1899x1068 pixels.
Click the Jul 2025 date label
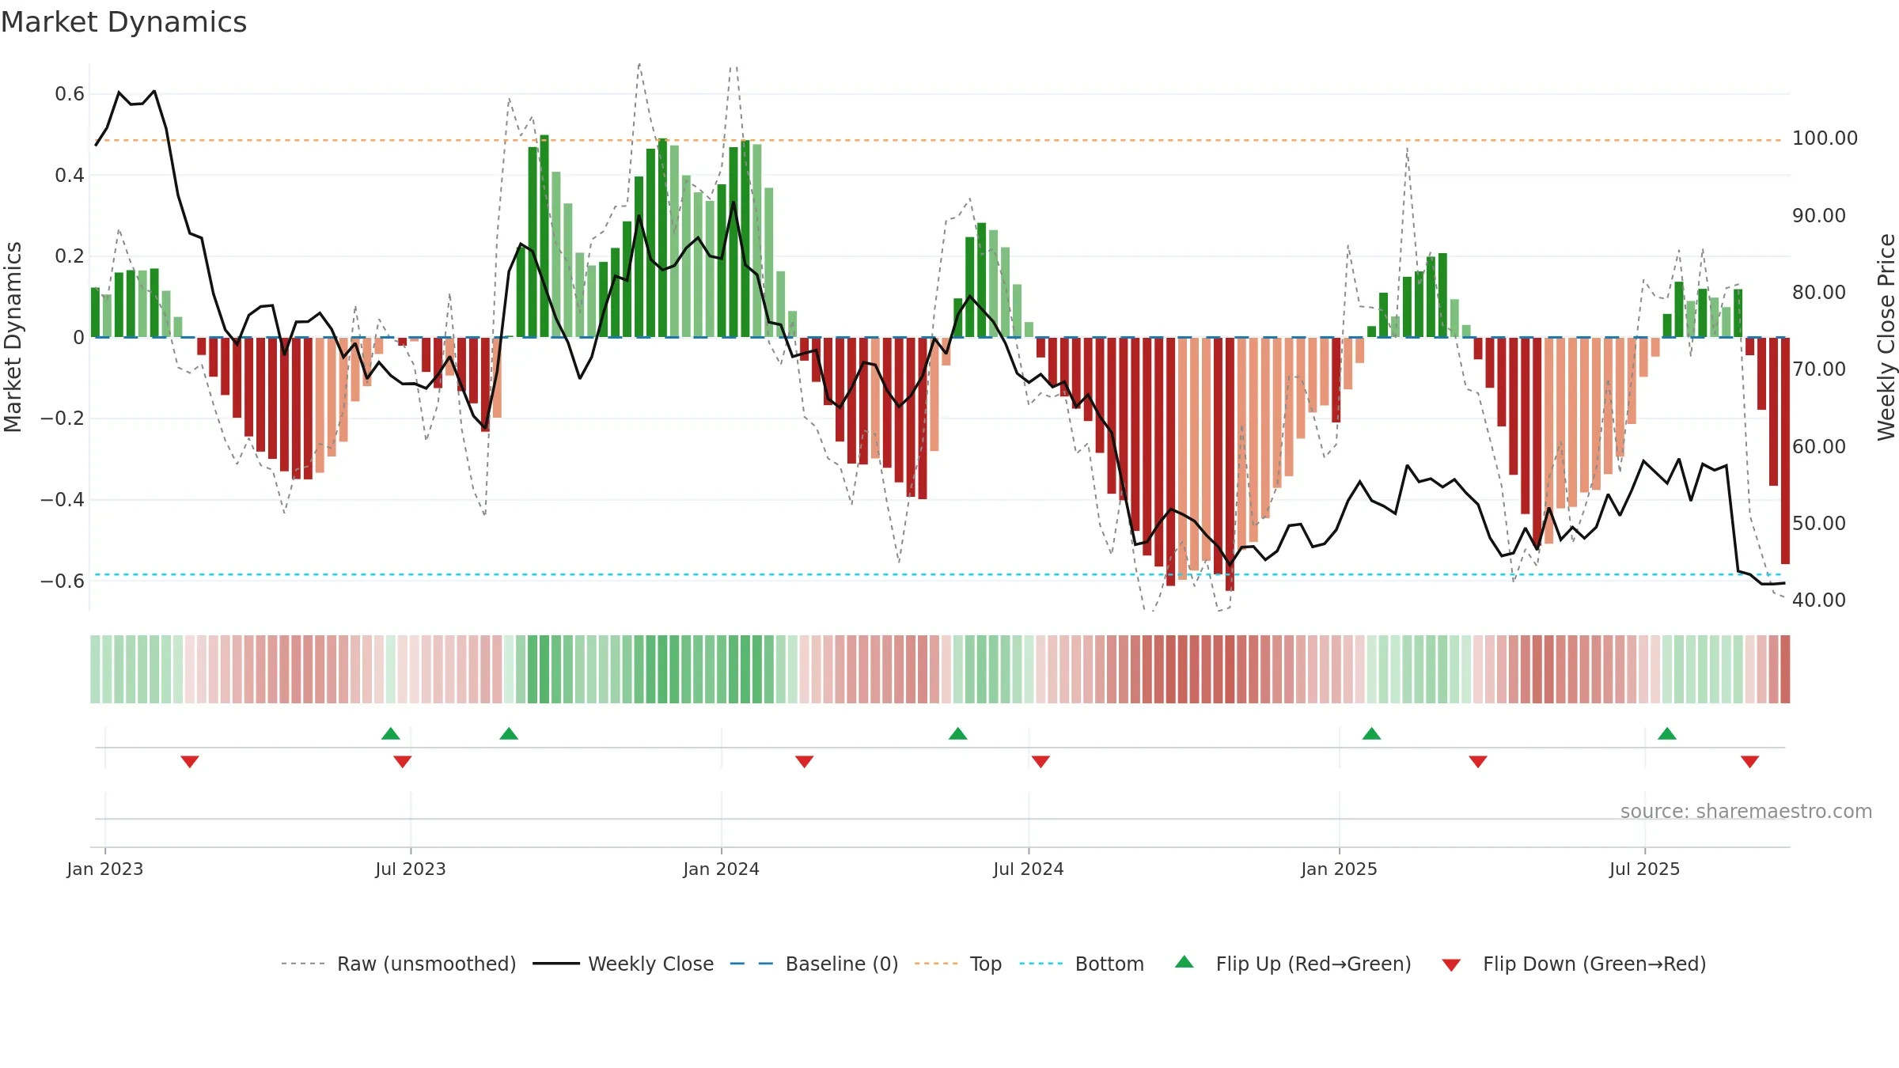[x=1645, y=869]
